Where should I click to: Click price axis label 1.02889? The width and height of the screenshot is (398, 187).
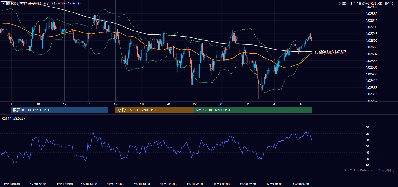pos(371,14)
